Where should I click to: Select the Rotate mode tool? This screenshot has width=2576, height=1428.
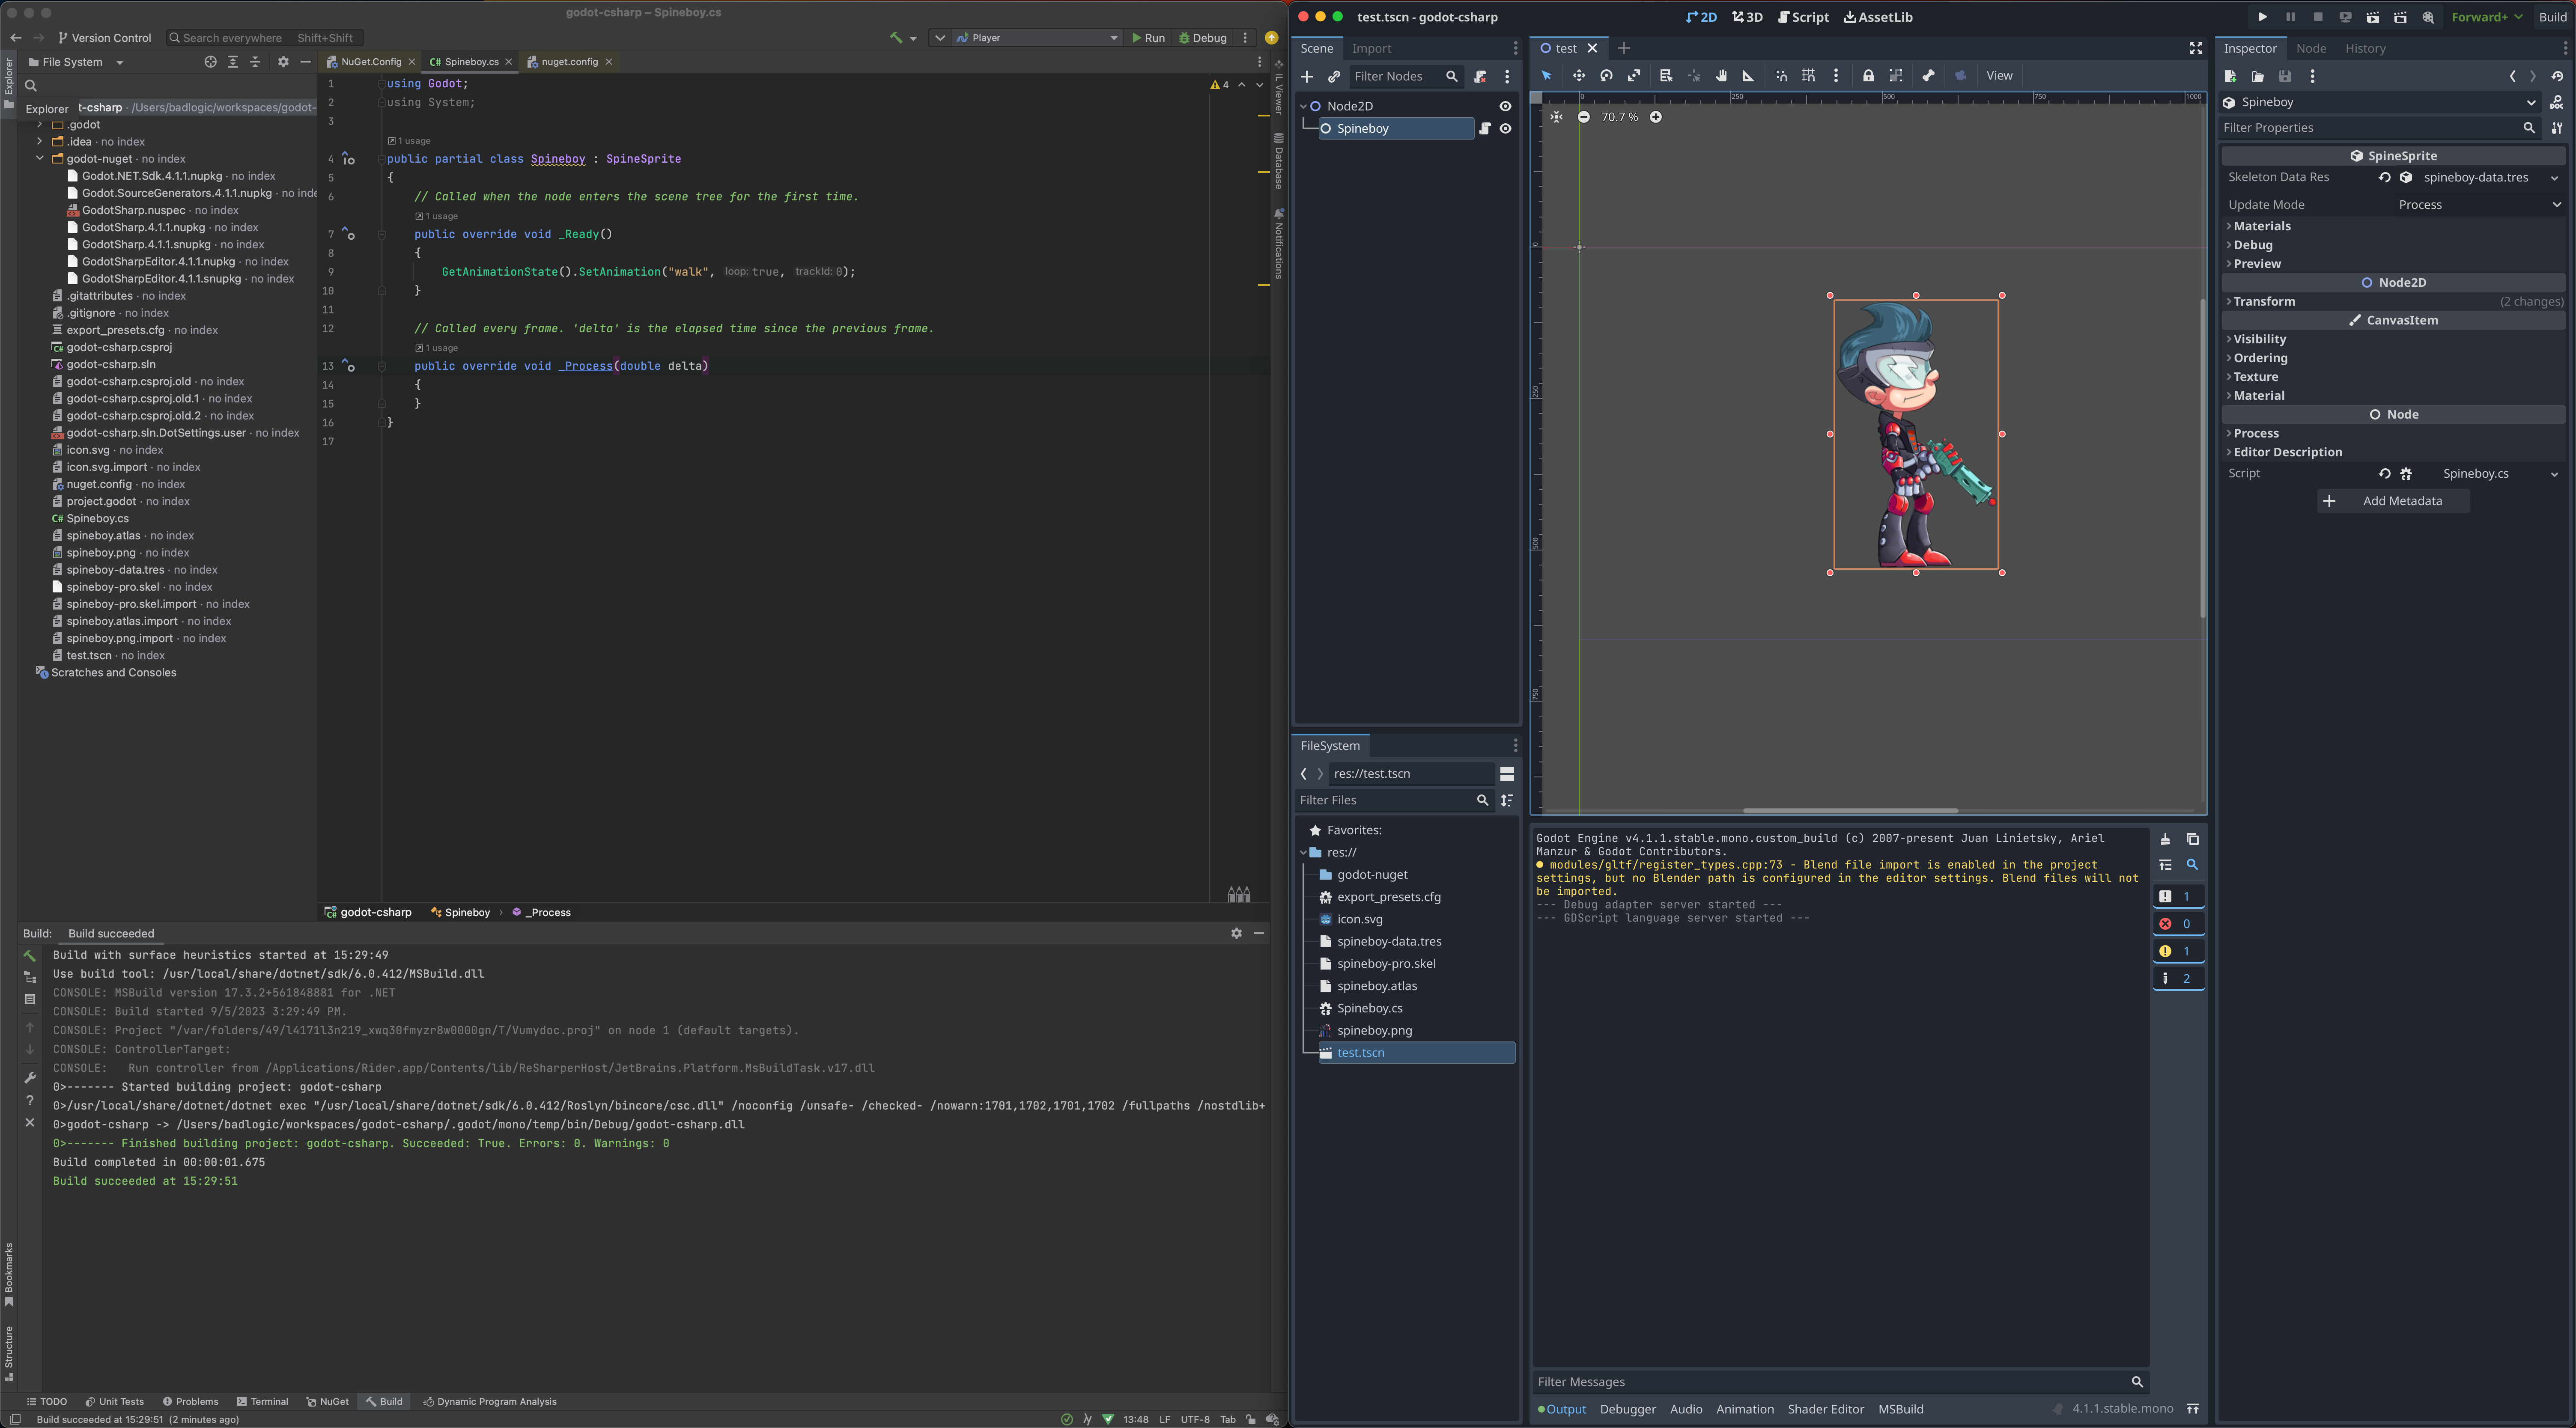point(1606,76)
